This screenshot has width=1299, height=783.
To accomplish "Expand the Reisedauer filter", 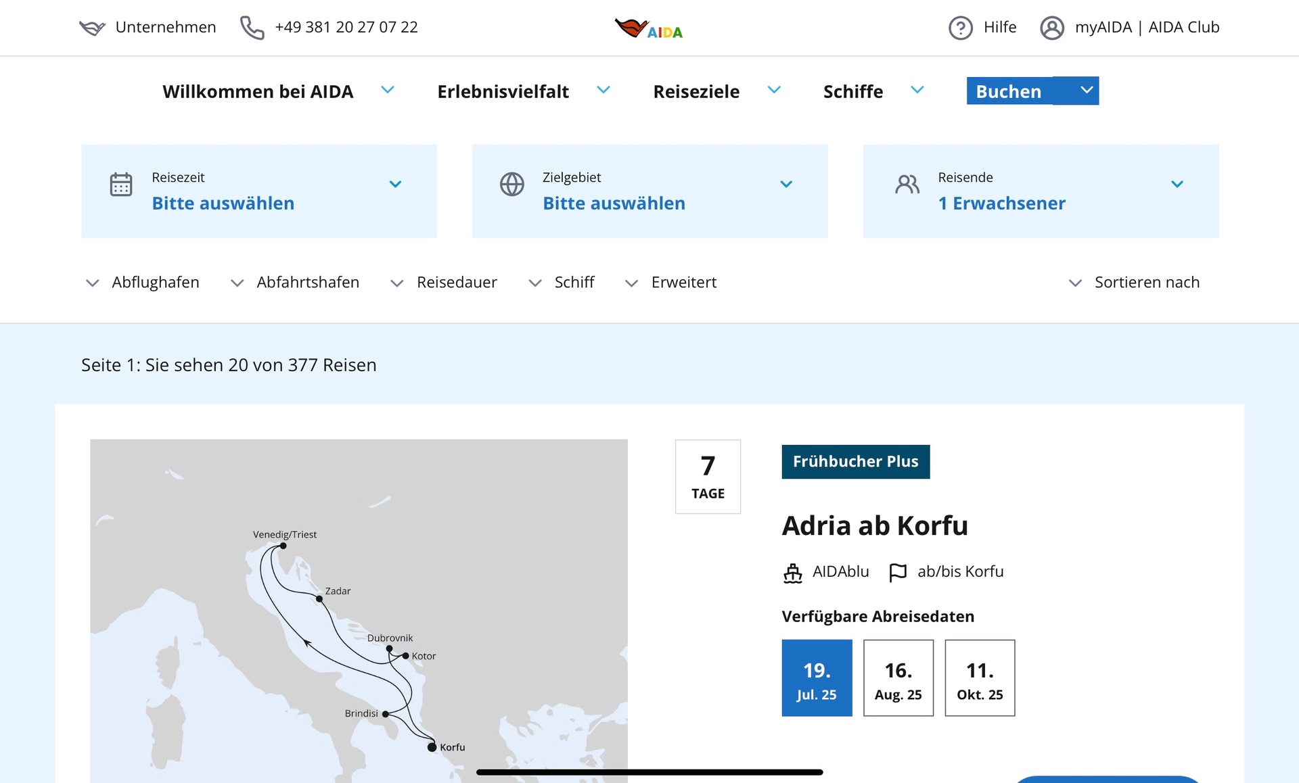I will tap(444, 283).
